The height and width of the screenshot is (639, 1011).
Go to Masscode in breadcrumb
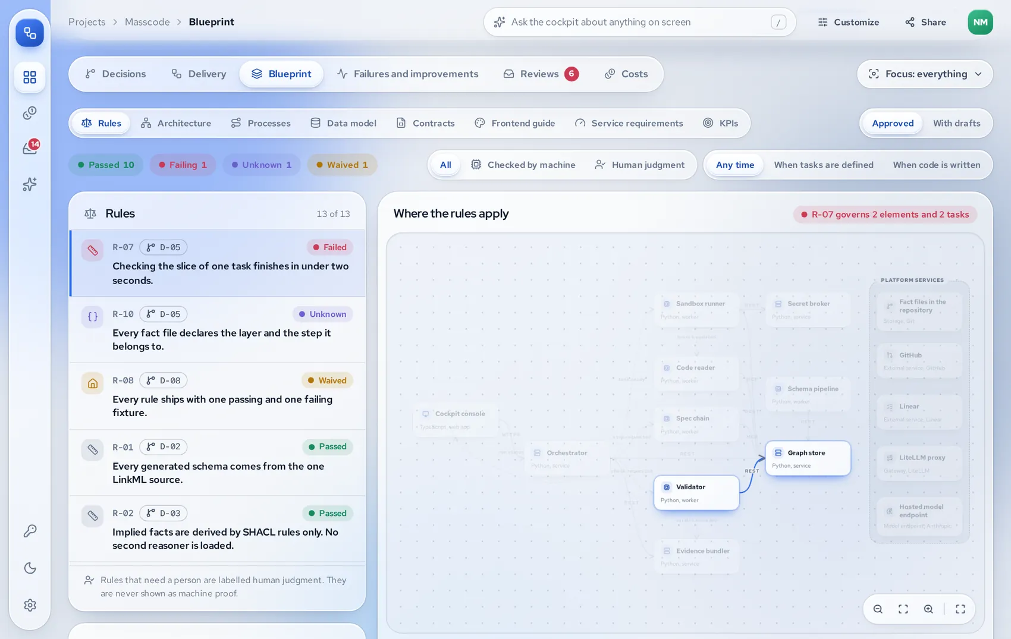pyautogui.click(x=147, y=22)
